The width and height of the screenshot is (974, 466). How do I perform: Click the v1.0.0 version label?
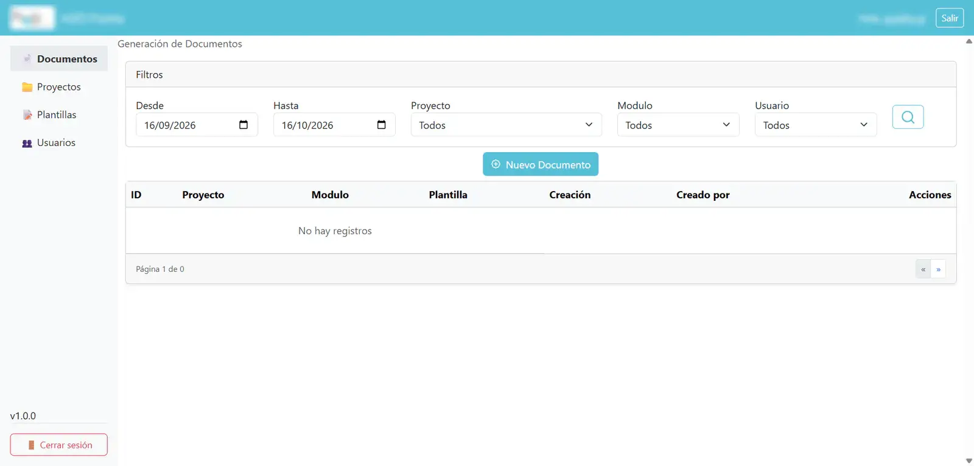[23, 416]
